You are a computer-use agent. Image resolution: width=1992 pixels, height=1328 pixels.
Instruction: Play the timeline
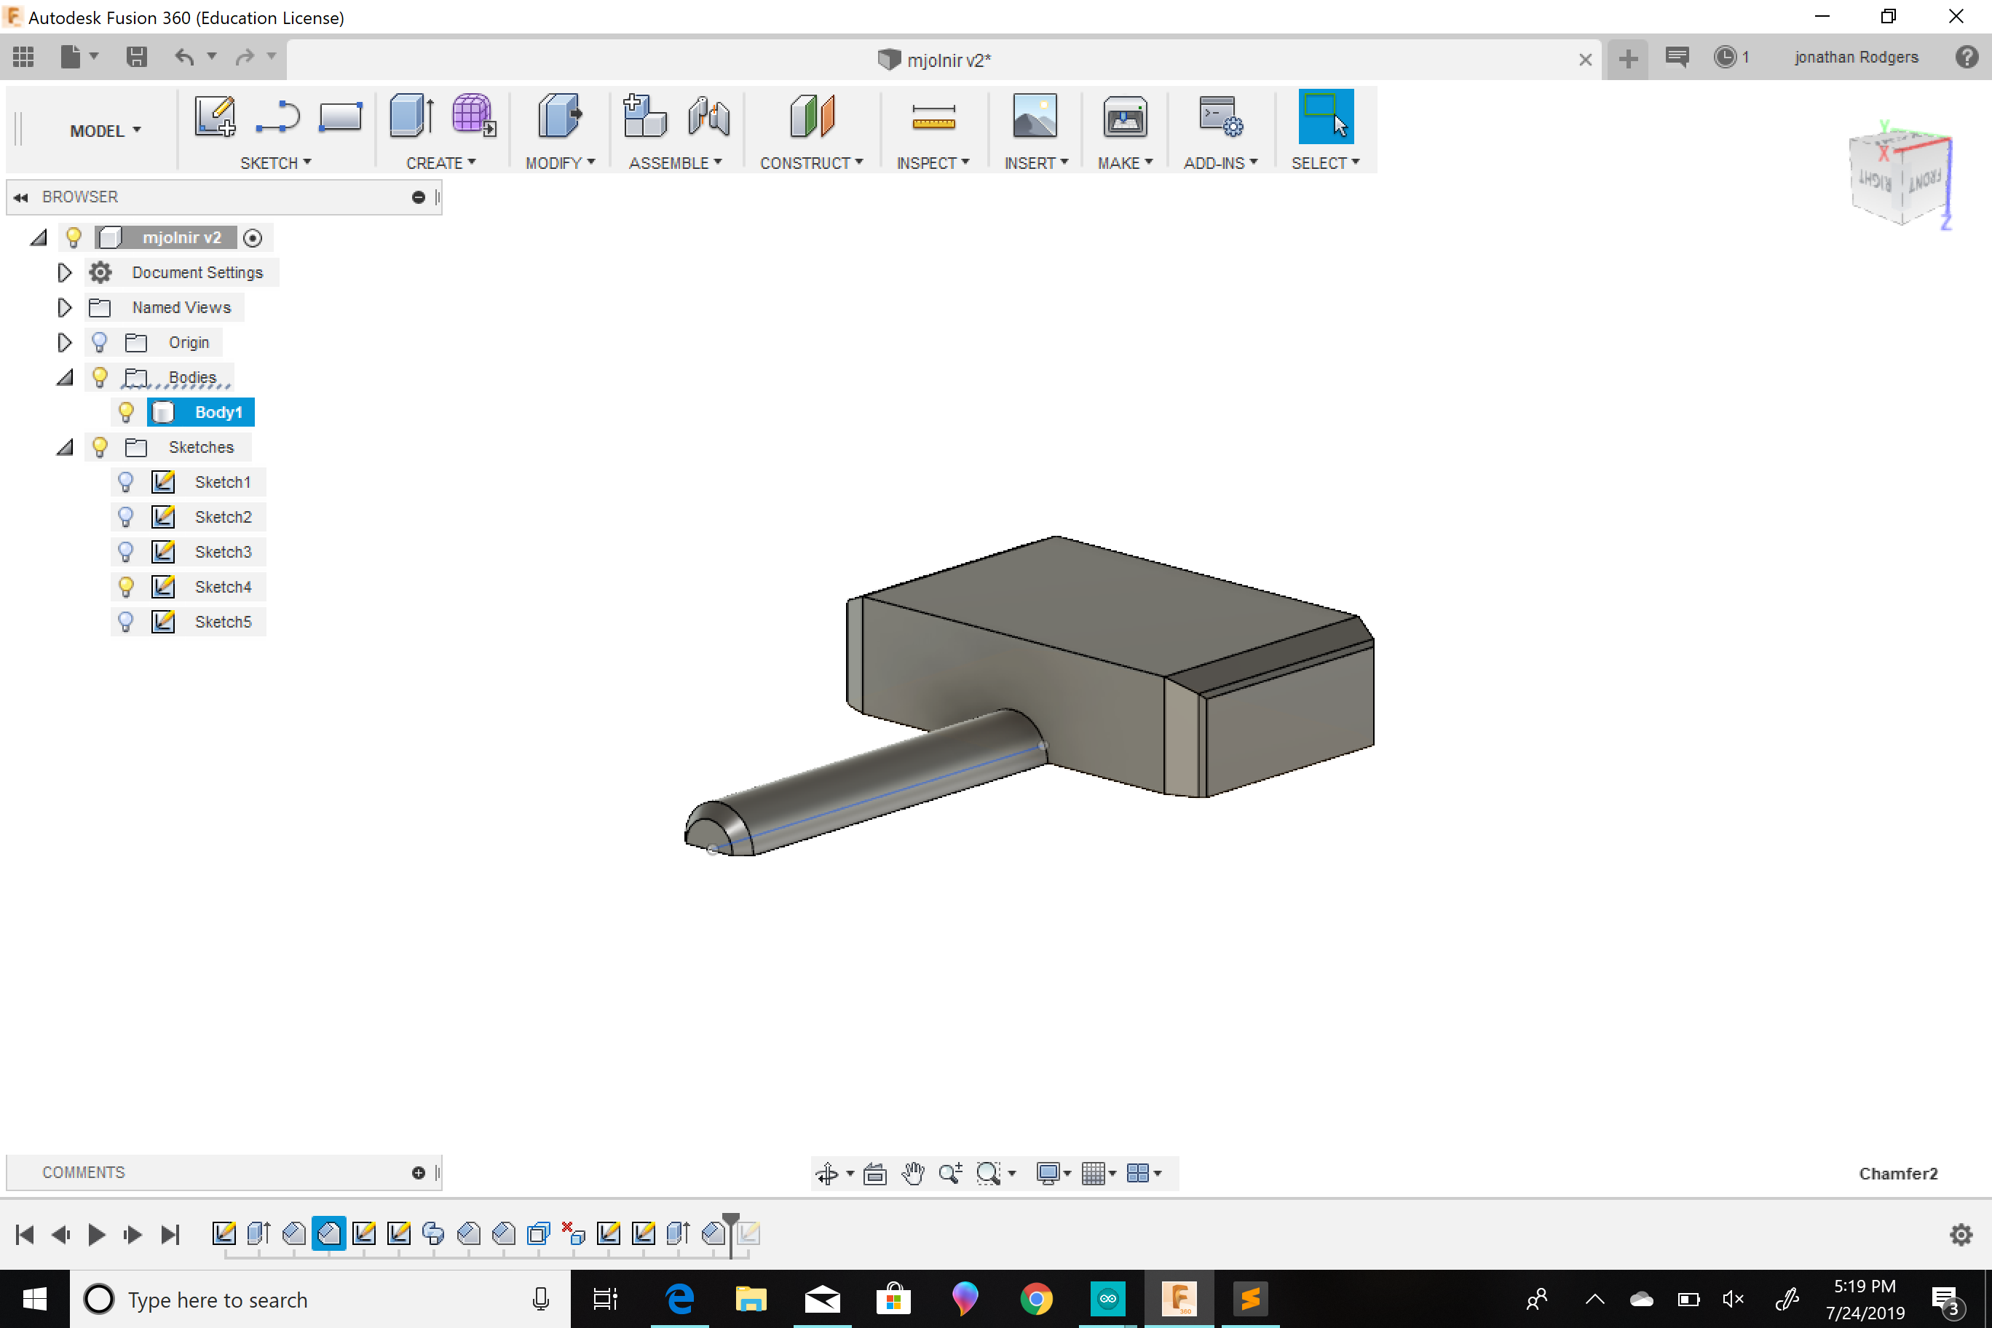(x=97, y=1235)
